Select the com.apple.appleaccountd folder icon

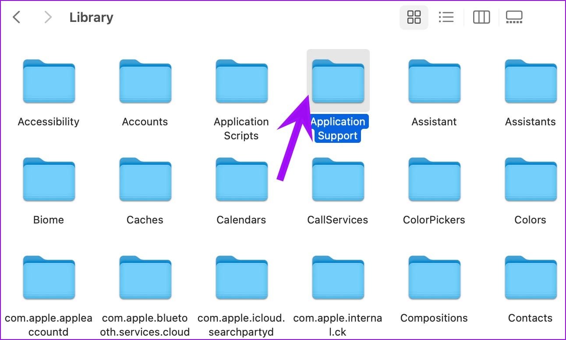(49, 277)
